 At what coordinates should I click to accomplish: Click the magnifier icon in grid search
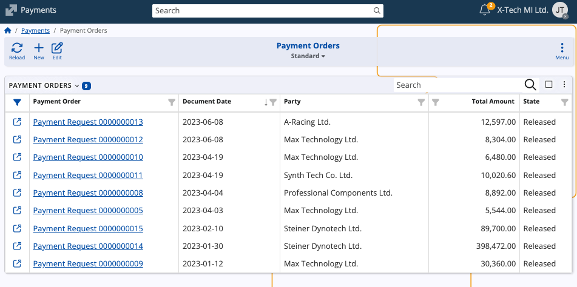click(x=530, y=85)
